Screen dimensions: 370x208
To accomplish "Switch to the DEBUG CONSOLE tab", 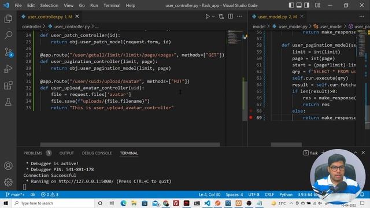I will point(97,153).
